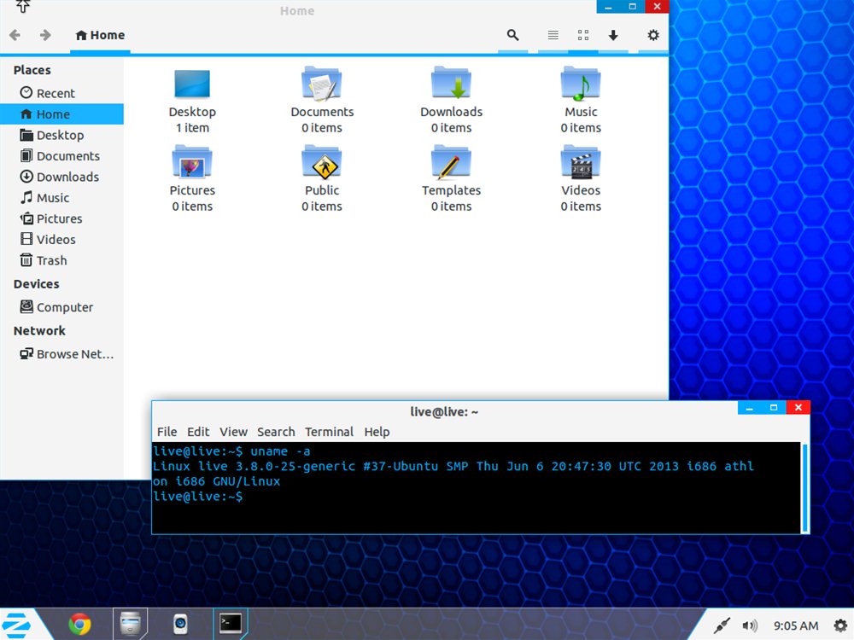The height and width of the screenshot is (640, 854).
Task: Open the file manager gear settings menu
Action: click(x=653, y=35)
